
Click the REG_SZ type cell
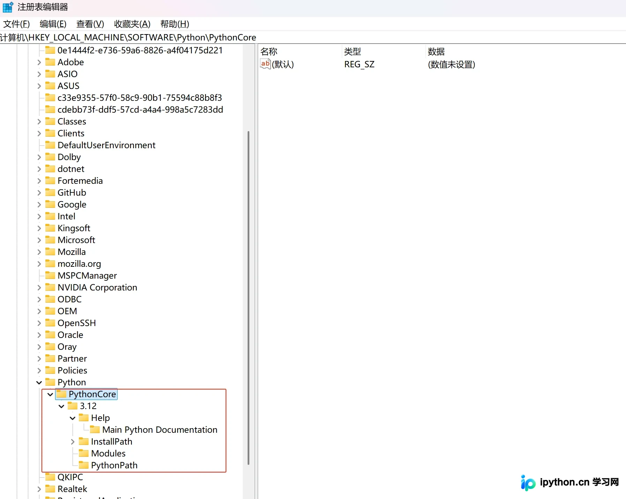pos(359,65)
